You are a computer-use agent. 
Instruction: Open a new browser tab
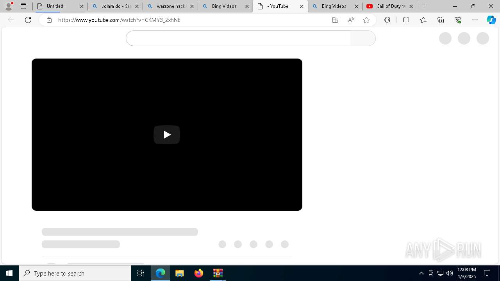pyautogui.click(x=424, y=6)
